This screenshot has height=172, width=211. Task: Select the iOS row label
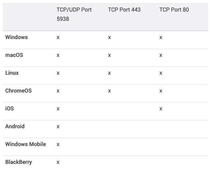10,108
